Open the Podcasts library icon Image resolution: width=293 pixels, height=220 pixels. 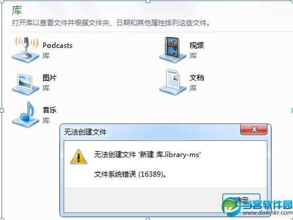click(x=26, y=49)
